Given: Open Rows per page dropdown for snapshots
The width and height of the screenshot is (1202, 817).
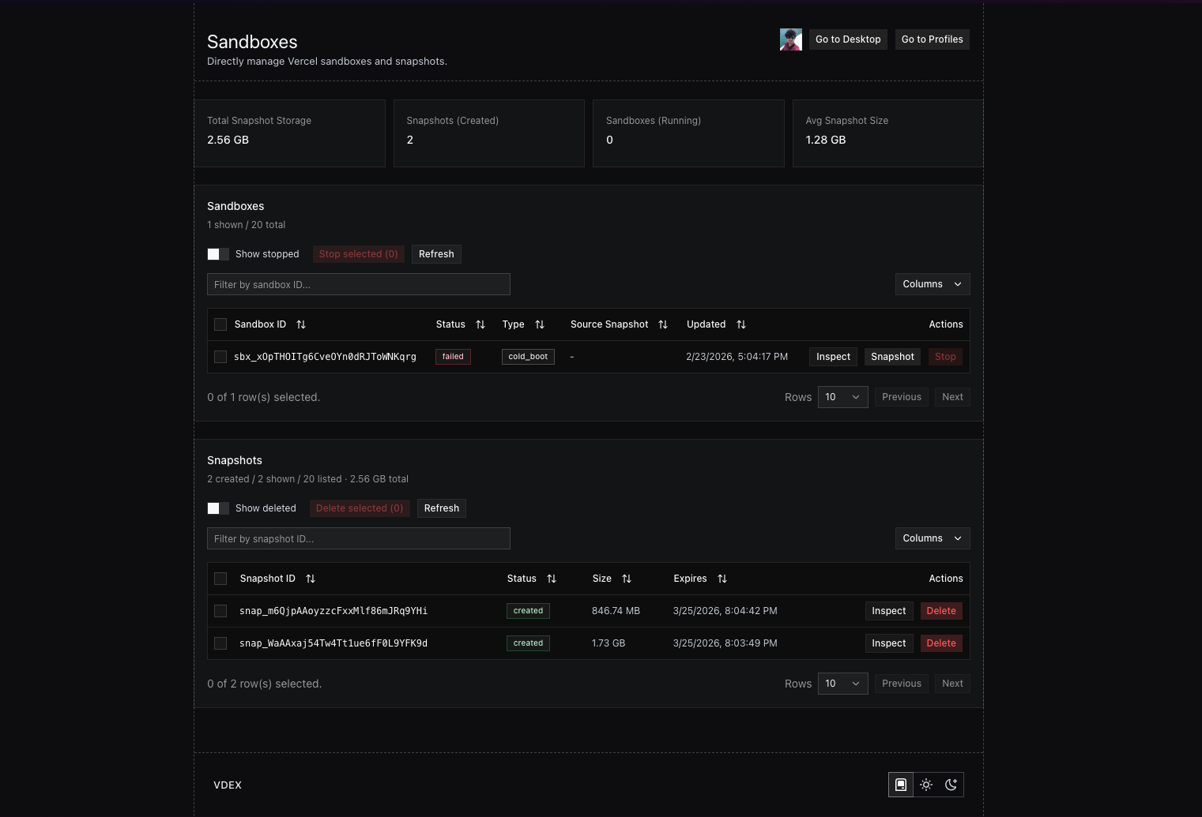Looking at the screenshot, I should (x=842, y=684).
